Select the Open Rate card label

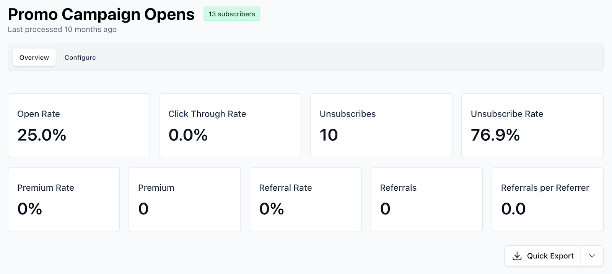point(39,114)
